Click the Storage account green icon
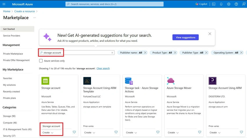247x138 pixels. click(x=45, y=81)
